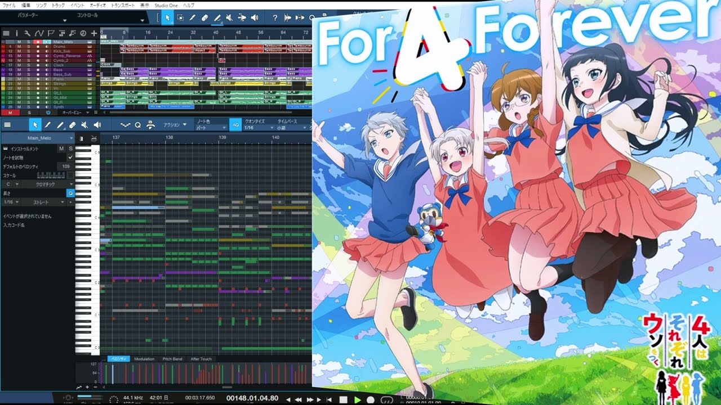Mute the Drums track
Viewport: 721px width, 405px height.
(19, 46)
